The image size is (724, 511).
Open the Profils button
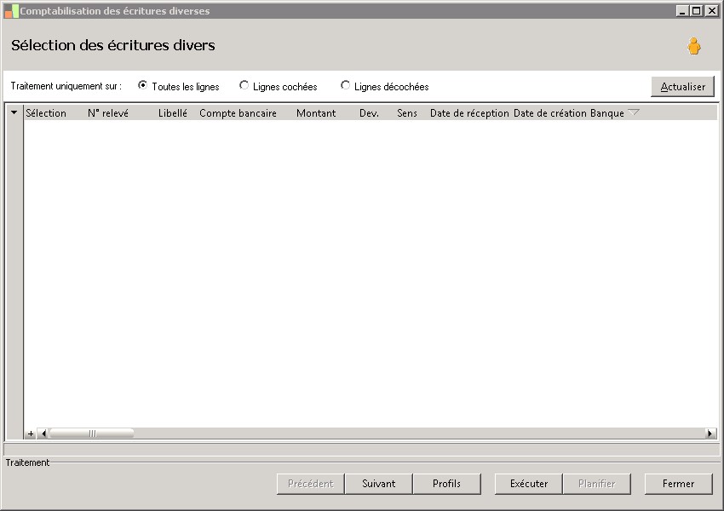coord(446,484)
